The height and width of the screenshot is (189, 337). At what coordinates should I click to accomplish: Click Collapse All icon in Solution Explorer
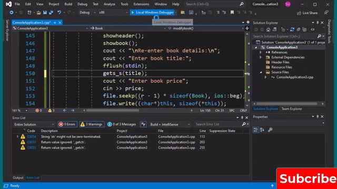point(299,29)
